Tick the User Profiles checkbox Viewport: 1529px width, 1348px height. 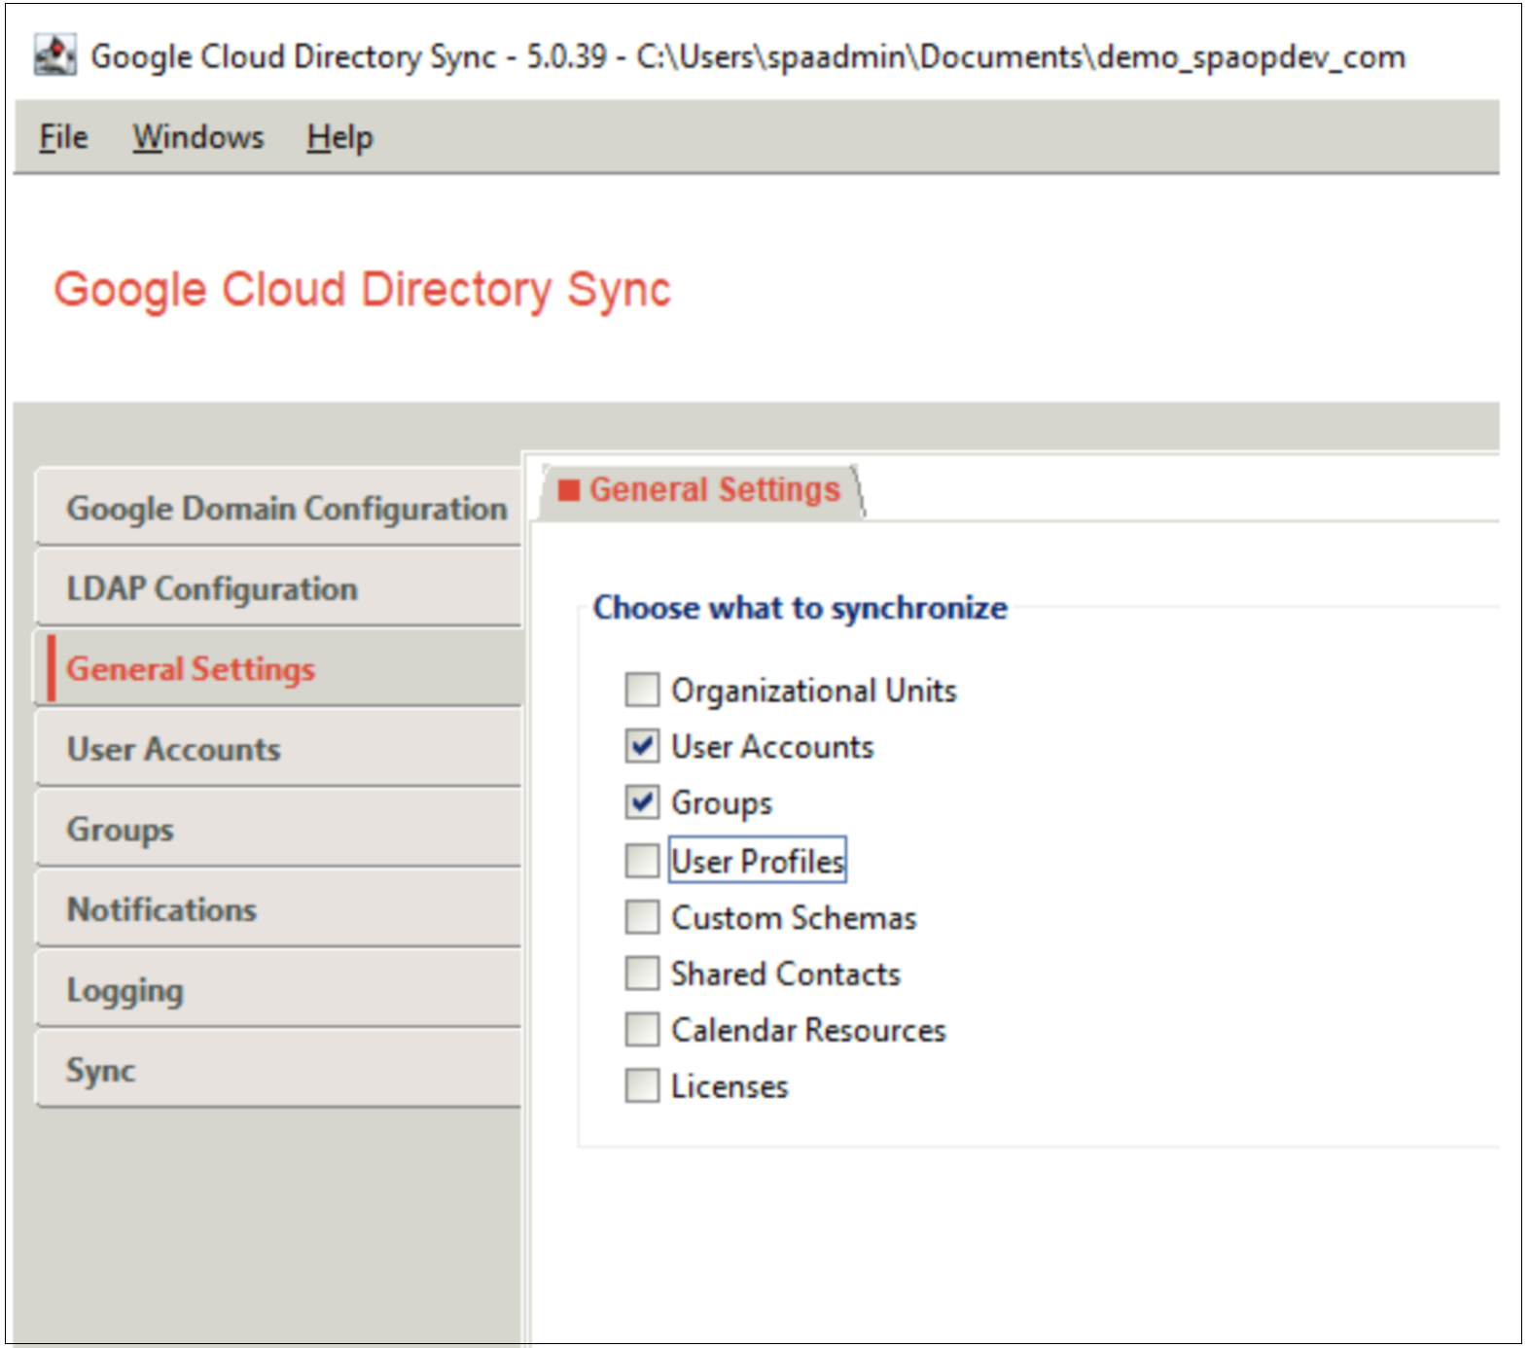642,860
